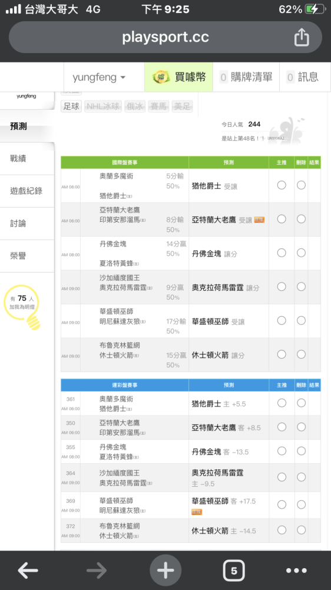331x590 pixels.
Task: Click the lightbulb 加我為明燈 icon
Action: (23, 307)
